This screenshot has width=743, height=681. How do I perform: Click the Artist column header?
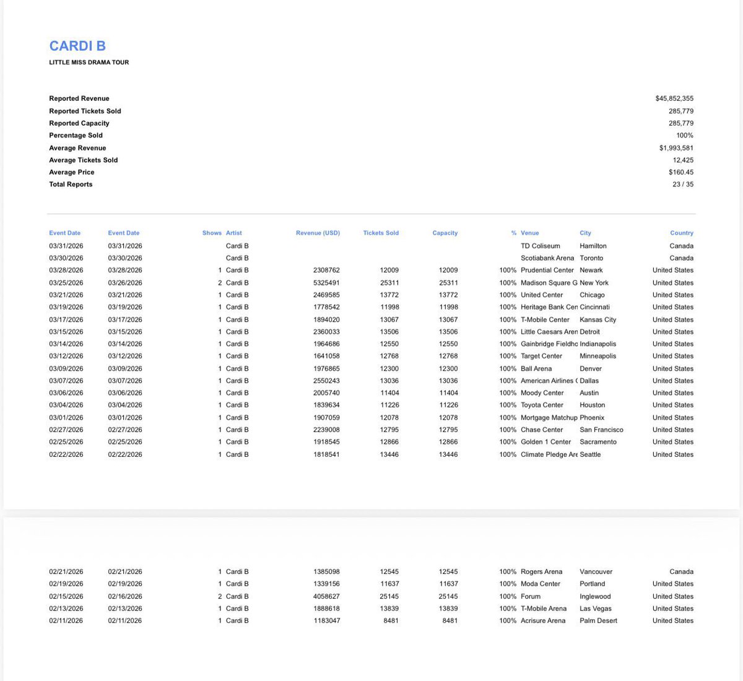click(234, 233)
